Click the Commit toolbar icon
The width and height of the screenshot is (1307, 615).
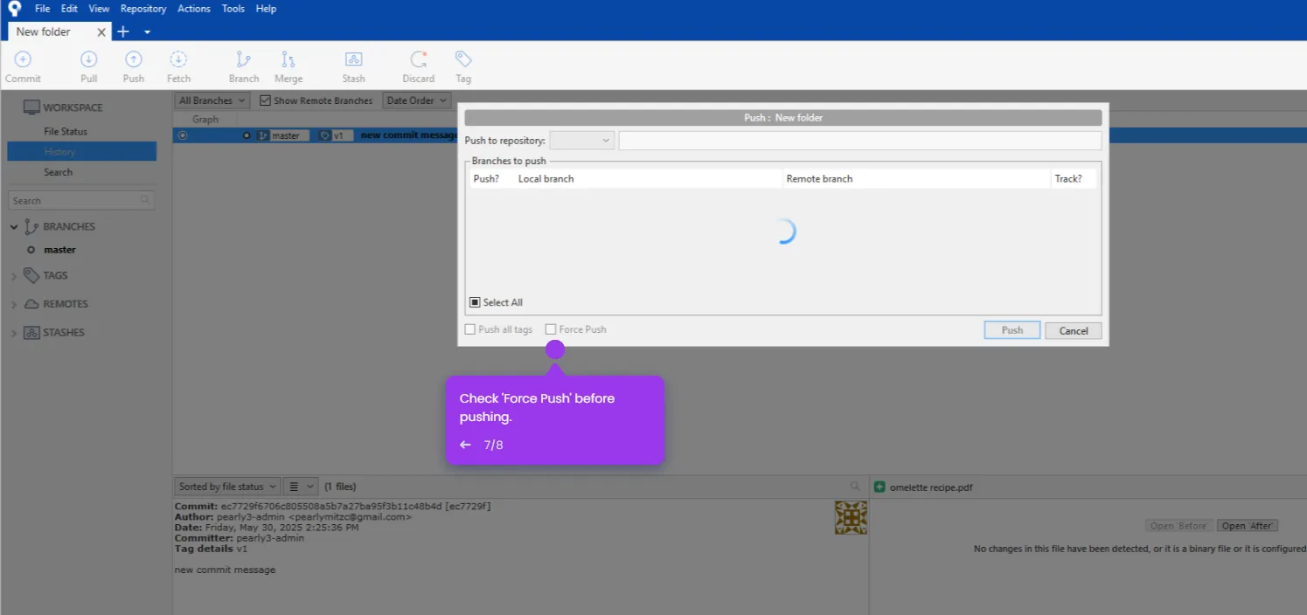click(23, 59)
